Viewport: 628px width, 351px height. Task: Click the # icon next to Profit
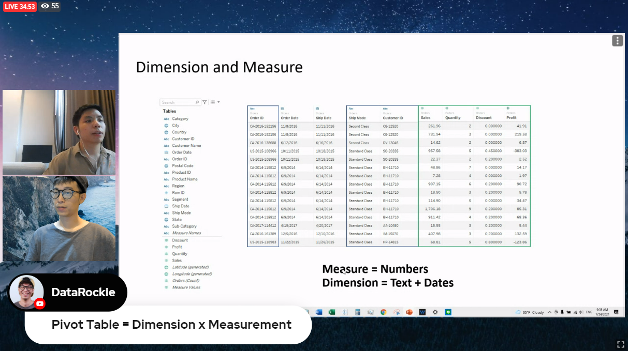pyautogui.click(x=167, y=246)
